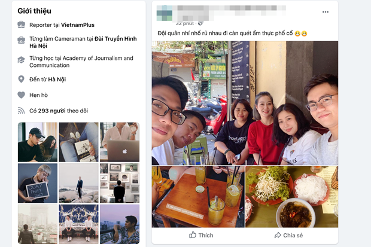Image resolution: width=371 pixels, height=247 pixels.
Task: Click the heart icon beside Hẹn hò
Action: pos(21,95)
